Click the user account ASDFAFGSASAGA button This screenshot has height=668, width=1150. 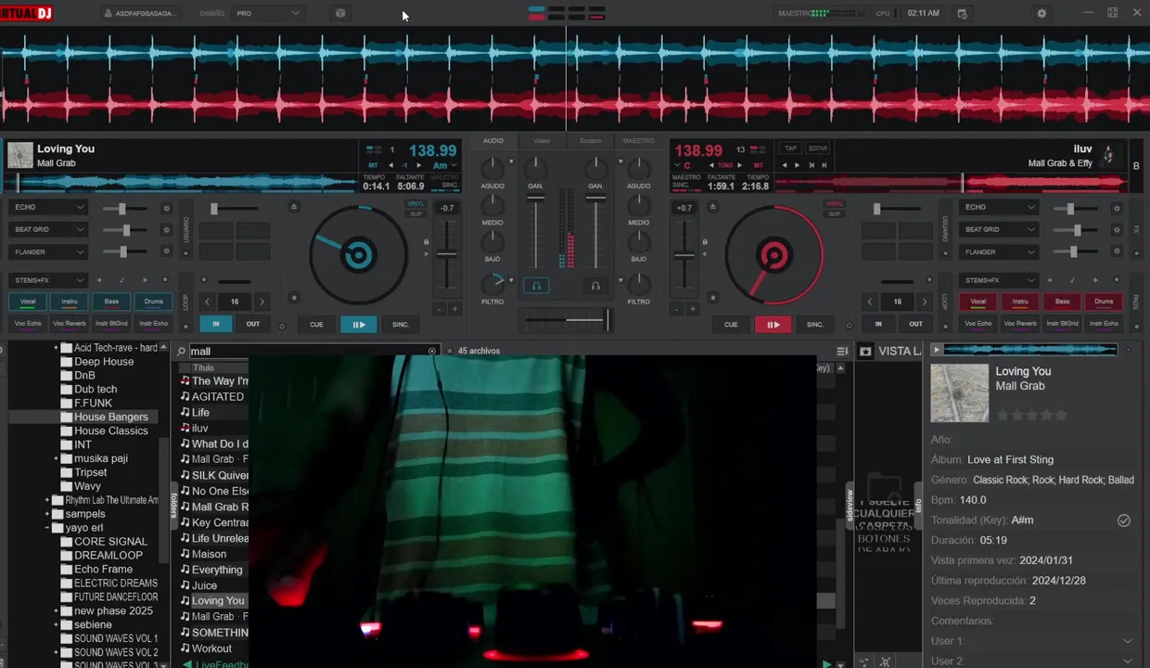(139, 13)
